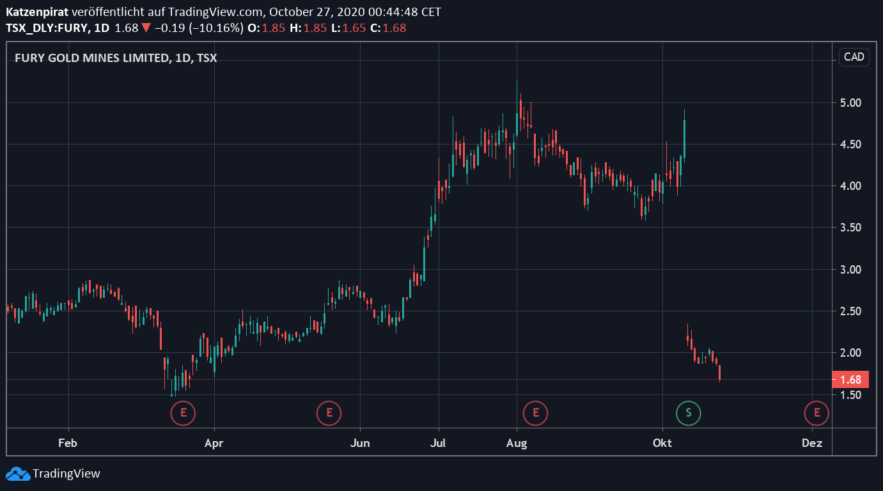Open the Katzenpirat author name
The image size is (883, 491).
click(37, 12)
